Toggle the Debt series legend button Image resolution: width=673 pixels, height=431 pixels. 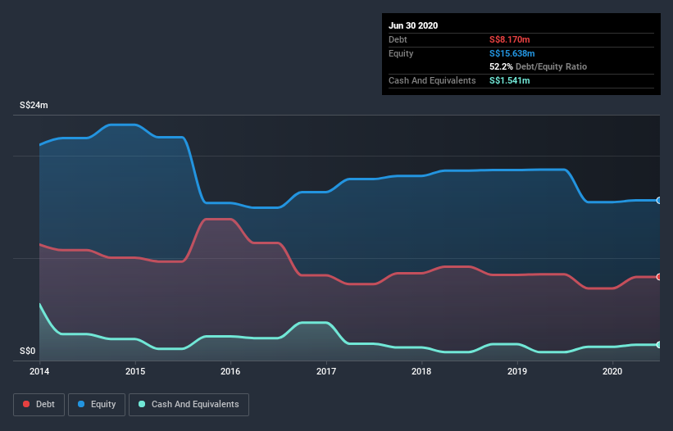(39, 405)
